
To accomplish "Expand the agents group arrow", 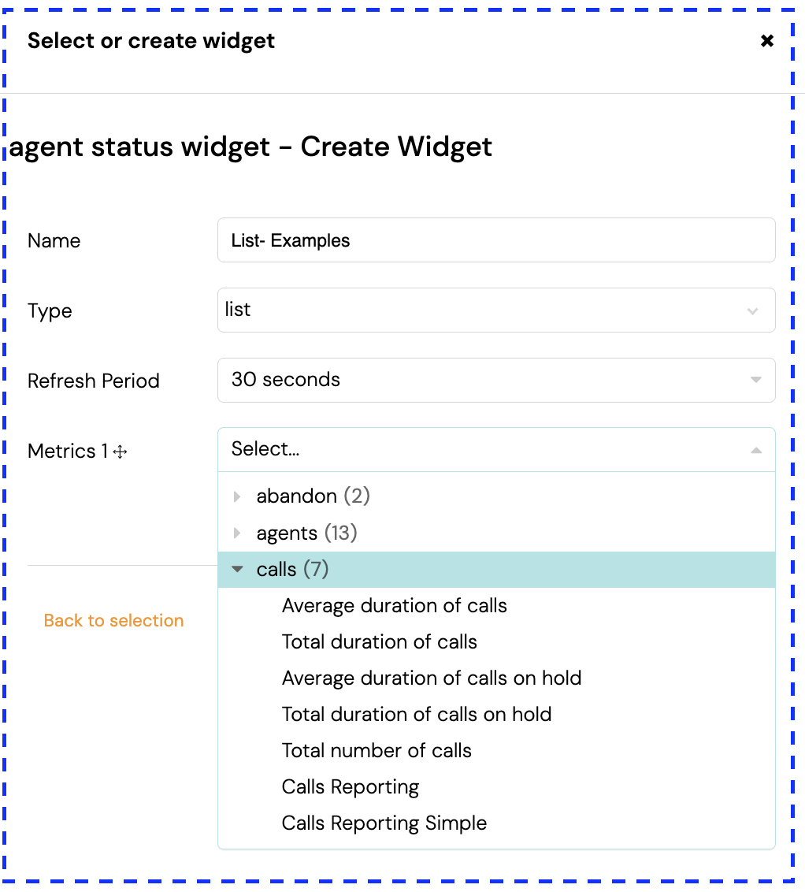I will coord(237,533).
